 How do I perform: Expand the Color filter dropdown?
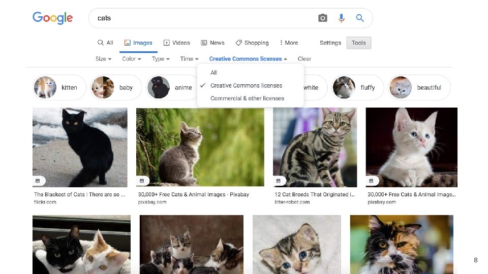(x=131, y=59)
